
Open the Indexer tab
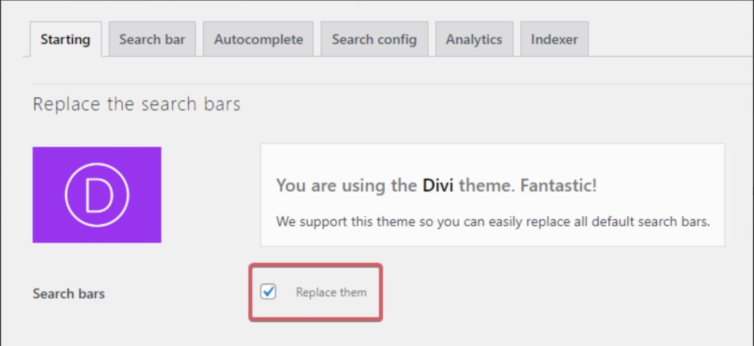click(554, 39)
